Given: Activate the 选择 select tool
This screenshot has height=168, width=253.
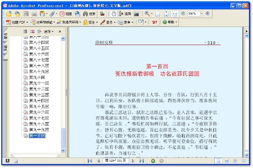Looking at the screenshot, I should (125, 14).
